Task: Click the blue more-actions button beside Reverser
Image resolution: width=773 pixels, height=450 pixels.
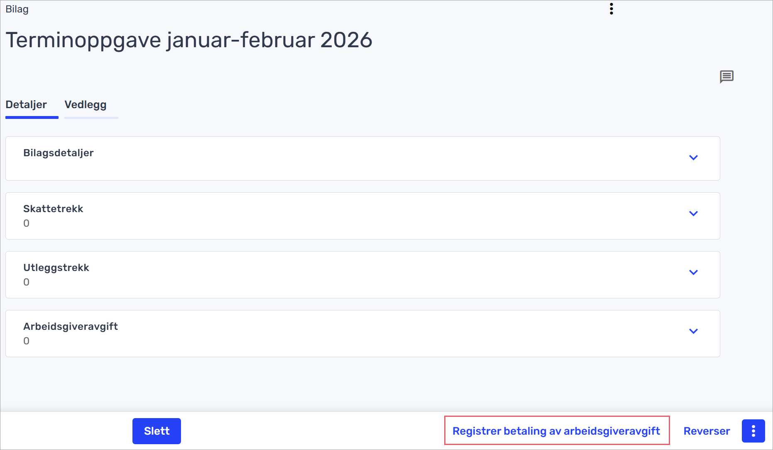Action: coord(753,431)
